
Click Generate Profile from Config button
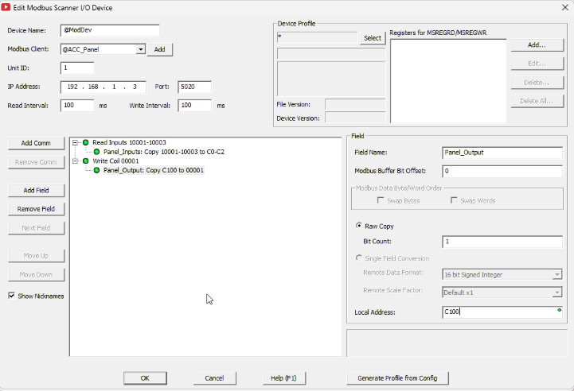point(397,378)
